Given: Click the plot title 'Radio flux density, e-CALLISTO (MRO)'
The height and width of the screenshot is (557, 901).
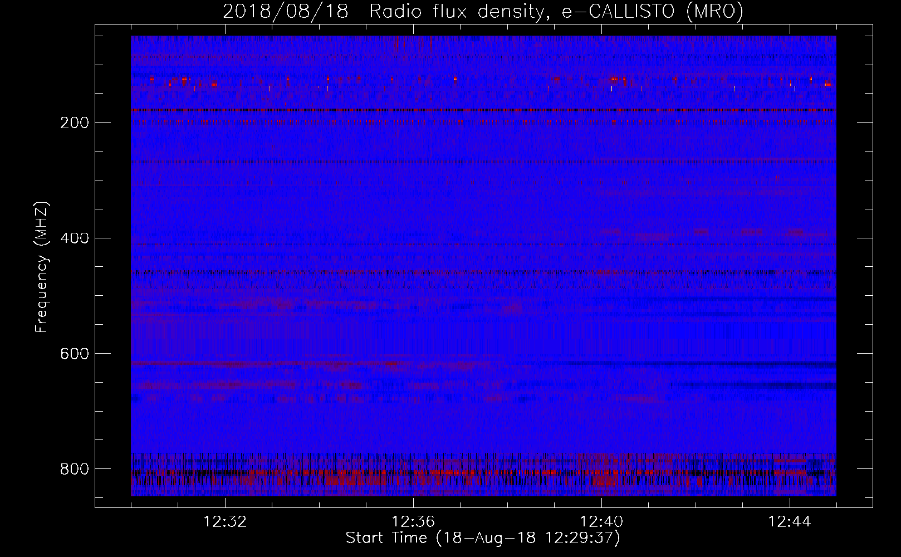Looking at the screenshot, I should tap(556, 11).
